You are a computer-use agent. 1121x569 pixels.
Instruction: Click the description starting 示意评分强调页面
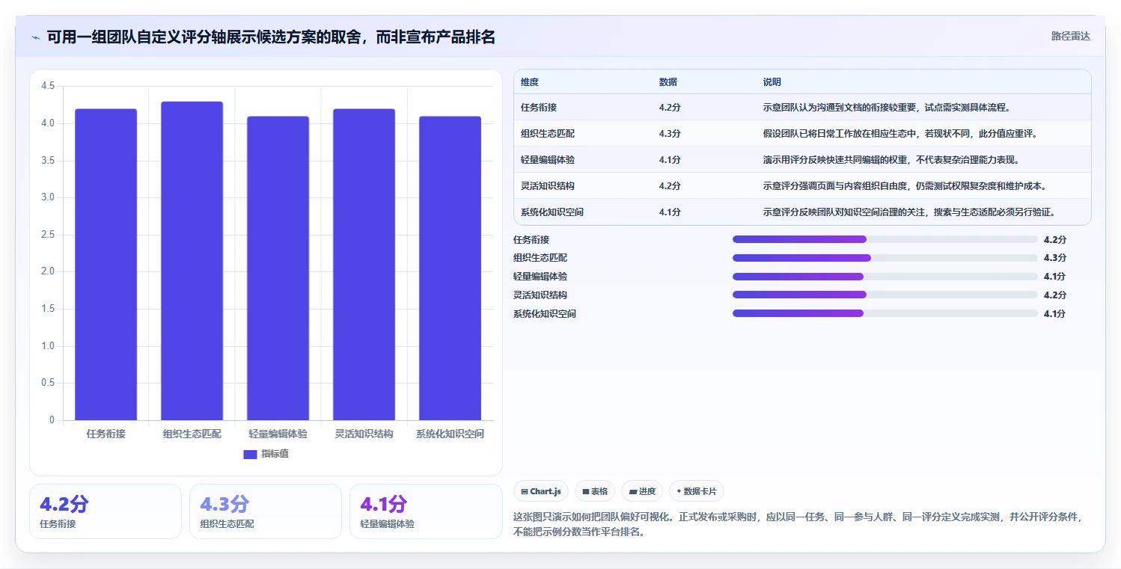tap(905, 186)
